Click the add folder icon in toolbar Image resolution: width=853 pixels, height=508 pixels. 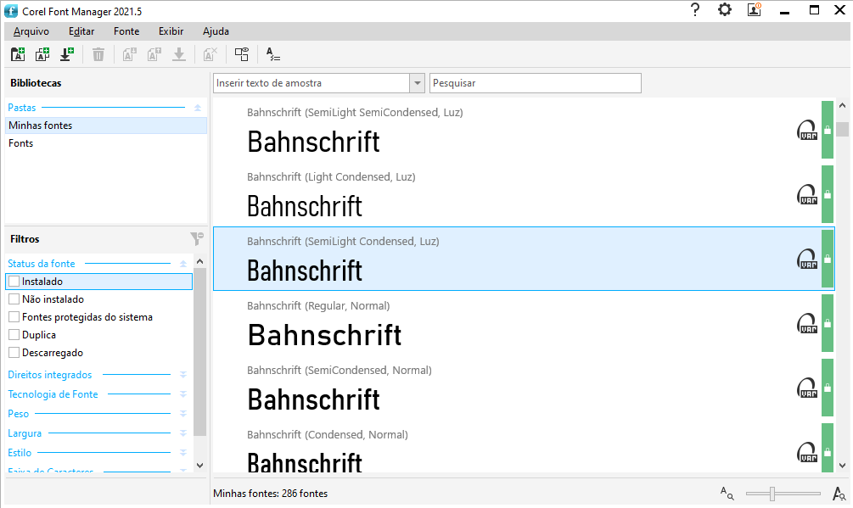coord(18,54)
